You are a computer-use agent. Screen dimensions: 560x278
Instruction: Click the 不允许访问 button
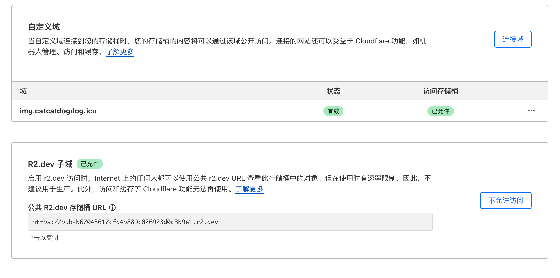[x=506, y=200]
